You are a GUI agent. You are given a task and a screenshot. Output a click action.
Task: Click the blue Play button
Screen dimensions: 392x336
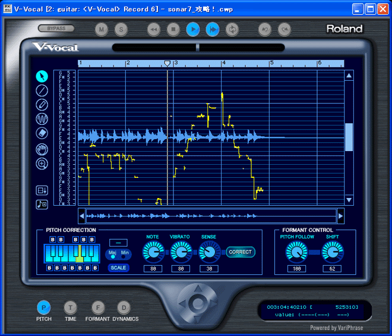point(193,30)
